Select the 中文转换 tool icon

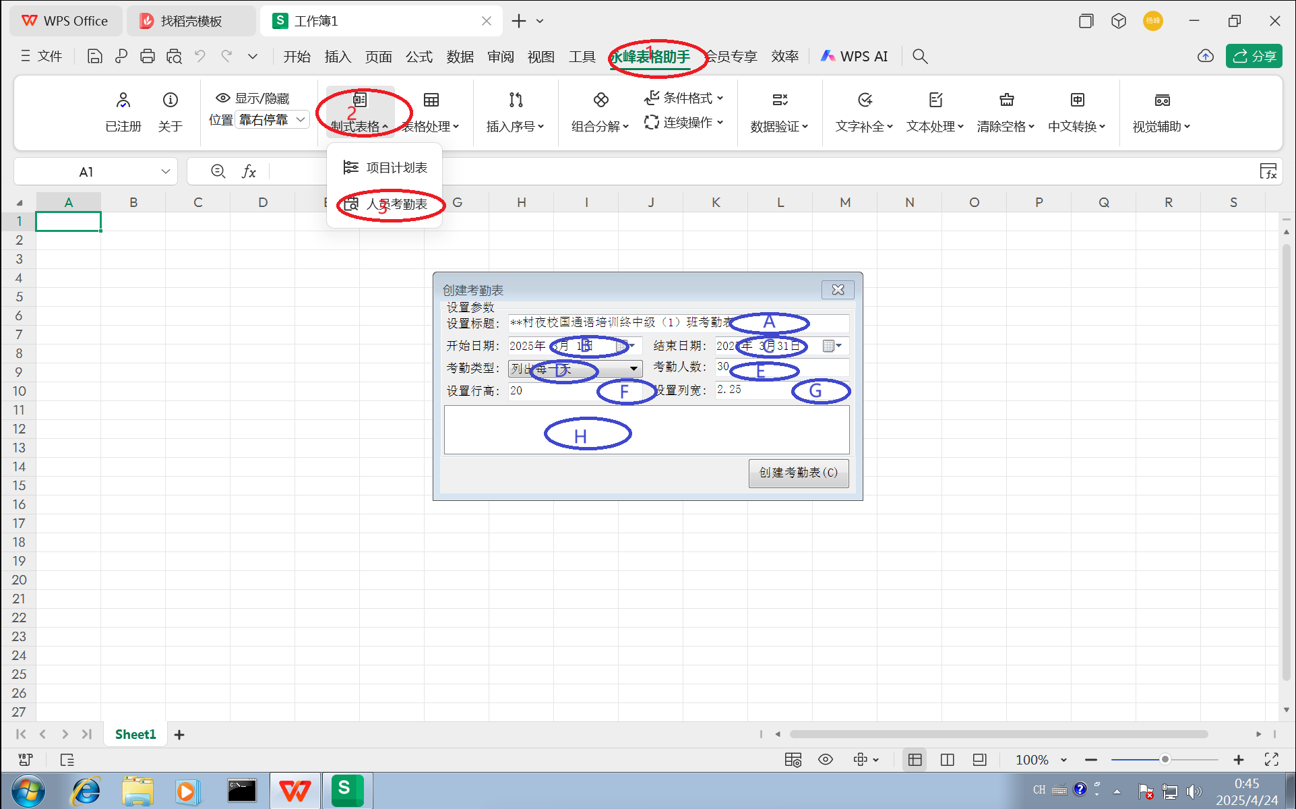1077,101
